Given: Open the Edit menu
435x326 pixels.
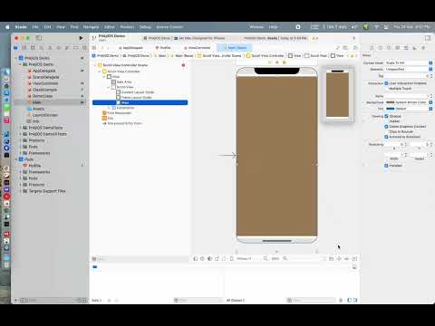Looking at the screenshot, I should tap(47, 27).
